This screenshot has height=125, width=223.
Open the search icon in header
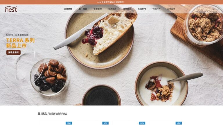point(213,9)
